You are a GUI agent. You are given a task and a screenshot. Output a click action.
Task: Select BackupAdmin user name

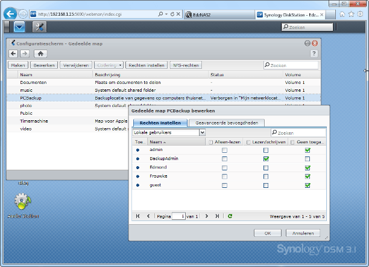(x=164, y=158)
